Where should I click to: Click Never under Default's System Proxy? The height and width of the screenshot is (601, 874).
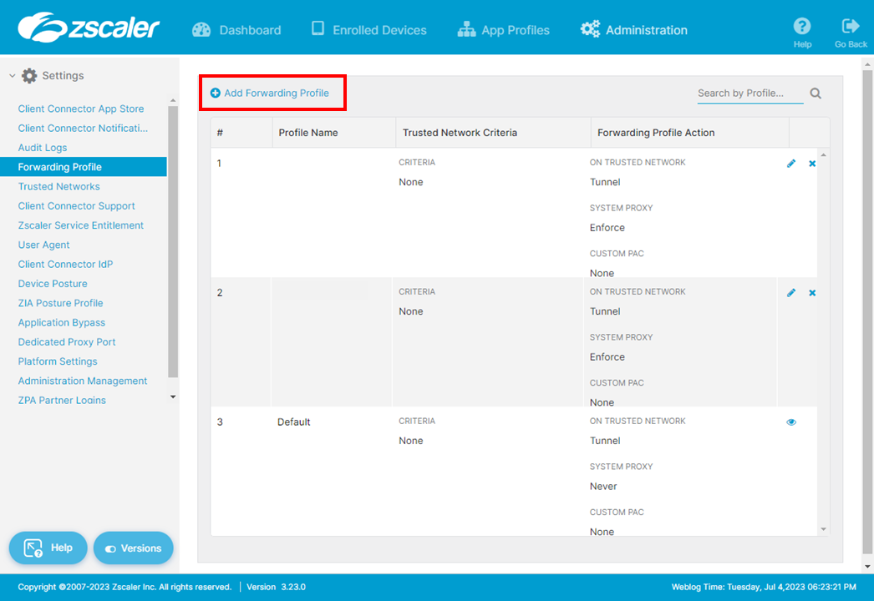[603, 487]
